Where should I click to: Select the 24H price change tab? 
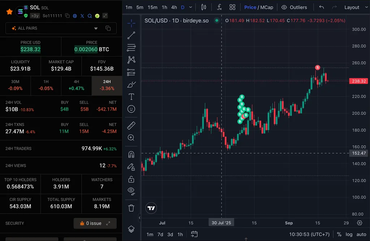pos(107,85)
